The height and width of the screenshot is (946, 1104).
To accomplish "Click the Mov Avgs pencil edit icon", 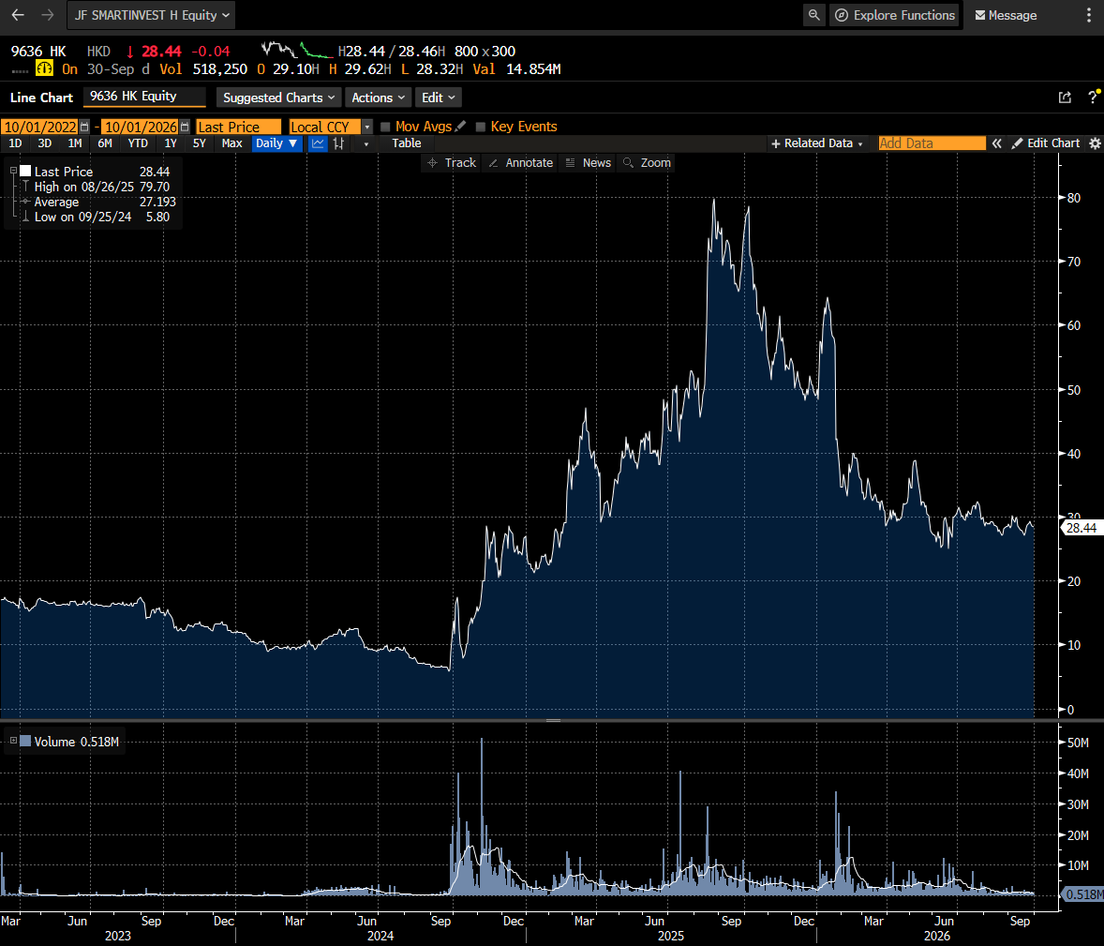I will [460, 126].
